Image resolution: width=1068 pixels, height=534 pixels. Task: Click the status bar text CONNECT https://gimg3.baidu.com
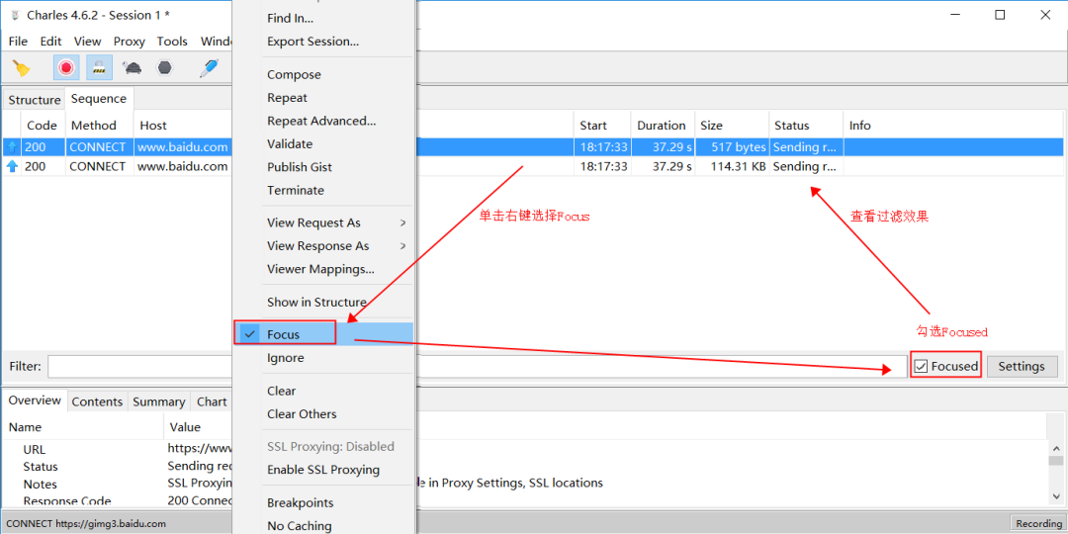click(x=86, y=524)
